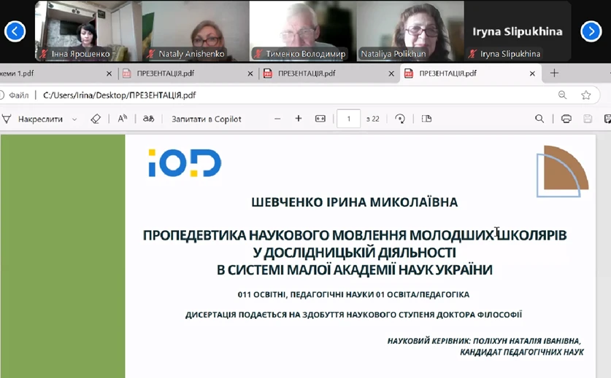Add this page to favorites star
The width and height of the screenshot is (611, 378).
click(585, 95)
